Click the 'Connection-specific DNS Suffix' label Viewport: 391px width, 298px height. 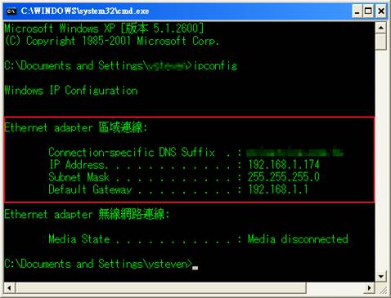point(132,152)
